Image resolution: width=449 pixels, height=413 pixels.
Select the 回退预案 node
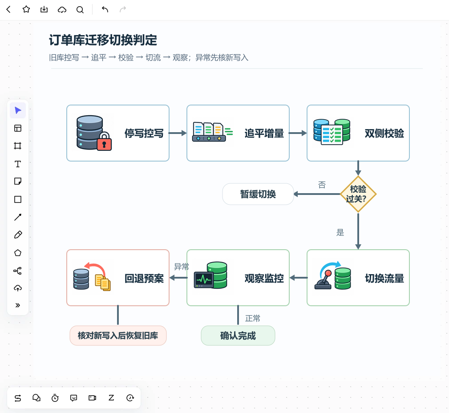click(118, 278)
